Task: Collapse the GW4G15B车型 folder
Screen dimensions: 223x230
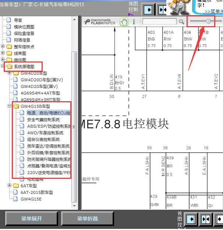Action: pos(10,106)
